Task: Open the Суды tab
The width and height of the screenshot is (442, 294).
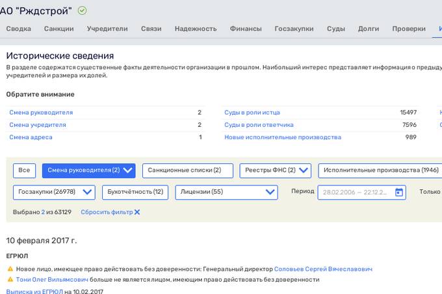Action: 335,29
